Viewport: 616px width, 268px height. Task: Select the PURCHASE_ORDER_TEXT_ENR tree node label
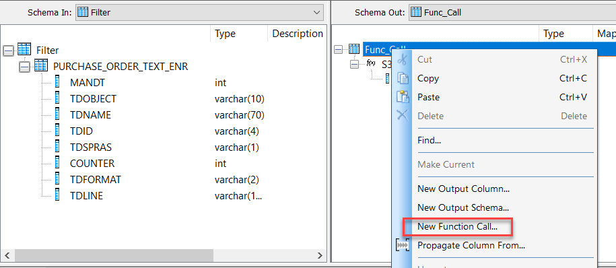[x=121, y=67]
